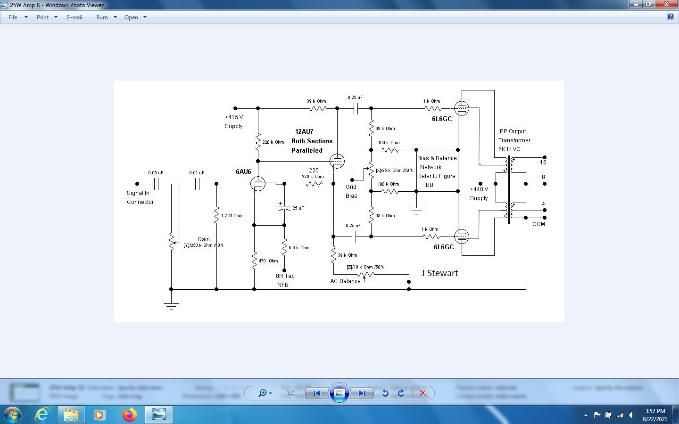
Task: Click the 1.2 M Ohm resistor label
Action: tap(232, 216)
